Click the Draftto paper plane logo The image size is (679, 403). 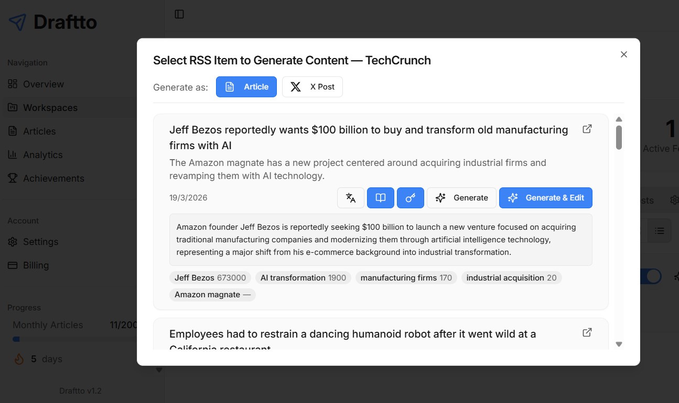17,22
